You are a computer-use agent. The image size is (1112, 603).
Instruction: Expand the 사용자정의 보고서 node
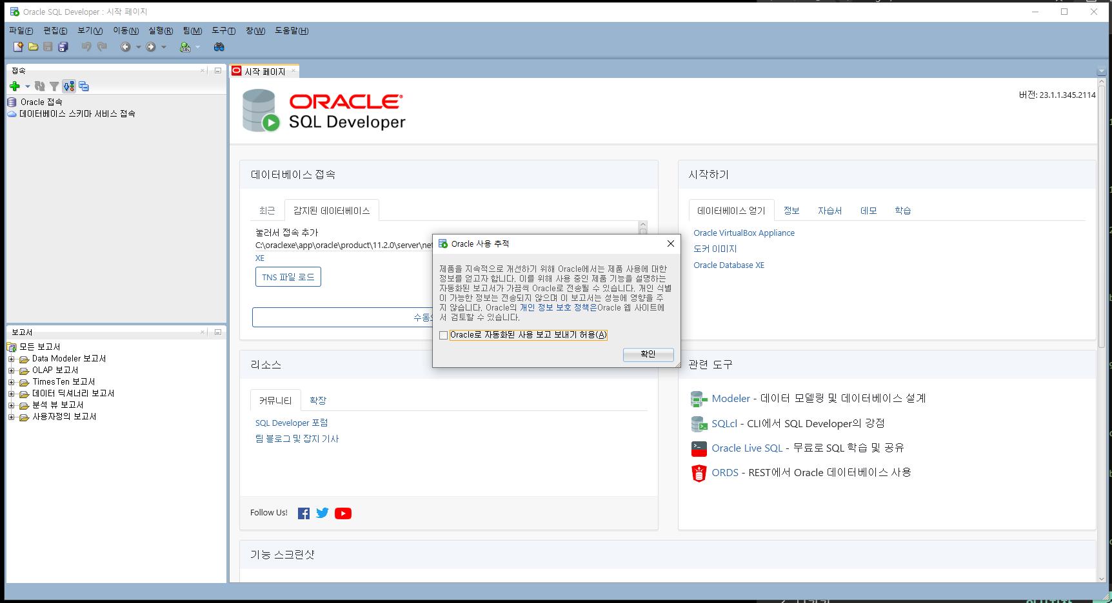(11, 417)
